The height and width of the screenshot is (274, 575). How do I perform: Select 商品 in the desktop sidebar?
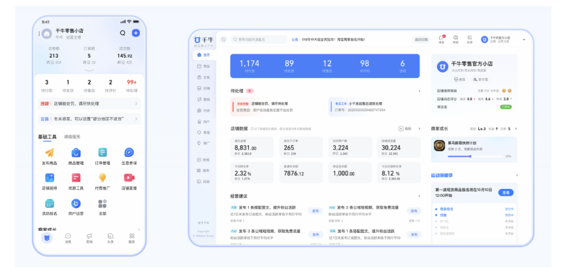203,67
